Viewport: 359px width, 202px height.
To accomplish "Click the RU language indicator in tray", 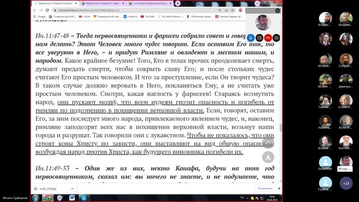I will click(242, 198).
